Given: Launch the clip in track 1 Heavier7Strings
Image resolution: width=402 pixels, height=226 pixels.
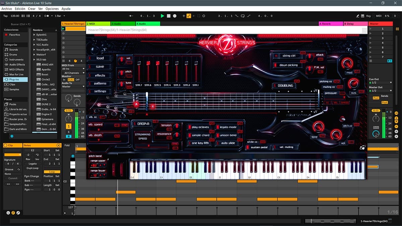Looking at the screenshot, I should point(63,29).
